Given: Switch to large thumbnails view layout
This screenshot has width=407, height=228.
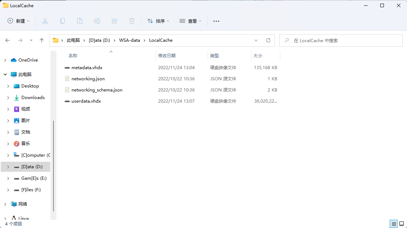Looking at the screenshot, I should 402,224.
